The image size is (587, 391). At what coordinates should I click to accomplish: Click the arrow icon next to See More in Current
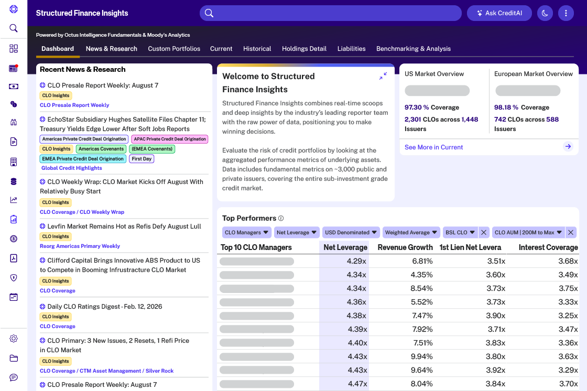pos(568,147)
